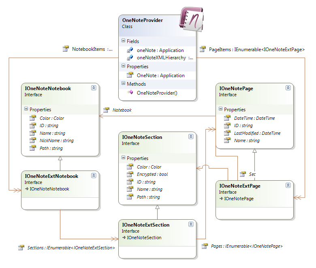This screenshot has height=268, width=316.
Task: Click the oneNote : Application field icon
Action: pyautogui.click(x=130, y=50)
